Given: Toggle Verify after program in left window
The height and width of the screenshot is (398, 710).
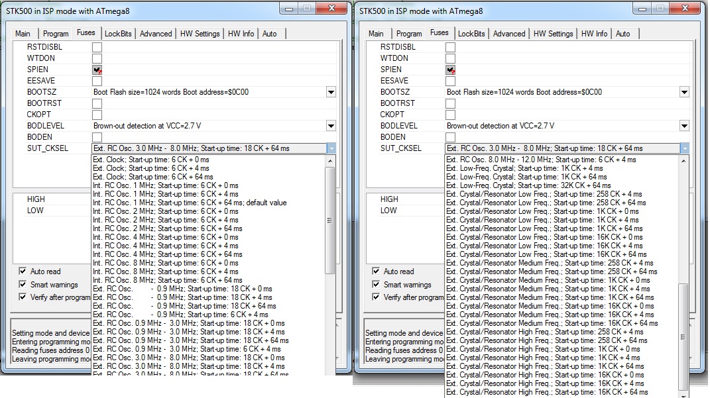Looking at the screenshot, I should (x=22, y=297).
